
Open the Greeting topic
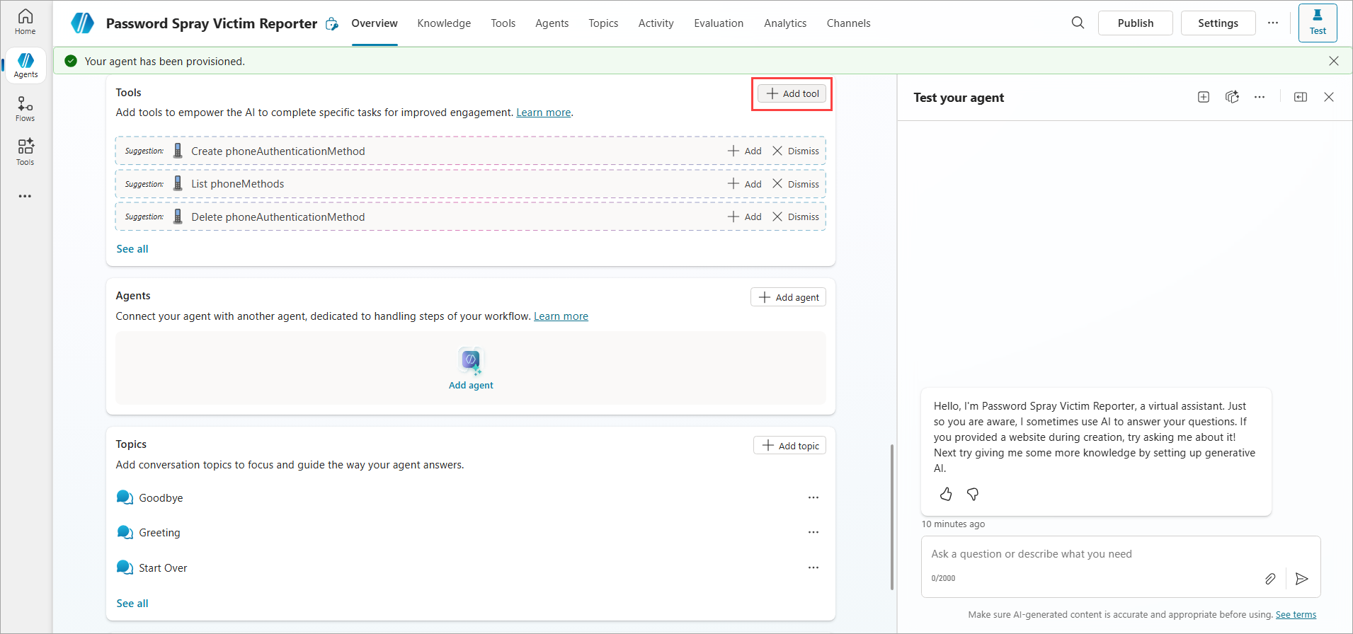coord(159,533)
